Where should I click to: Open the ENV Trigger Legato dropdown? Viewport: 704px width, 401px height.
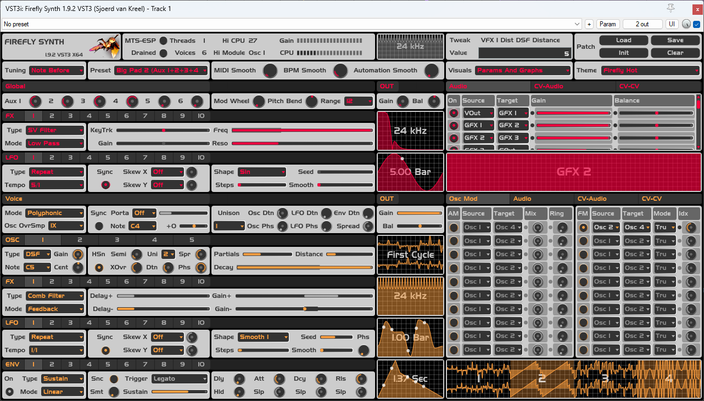[180, 379]
